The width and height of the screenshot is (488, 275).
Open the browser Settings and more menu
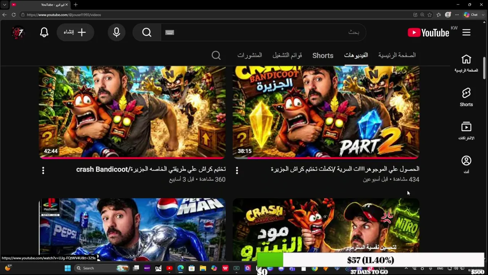tap(457, 15)
